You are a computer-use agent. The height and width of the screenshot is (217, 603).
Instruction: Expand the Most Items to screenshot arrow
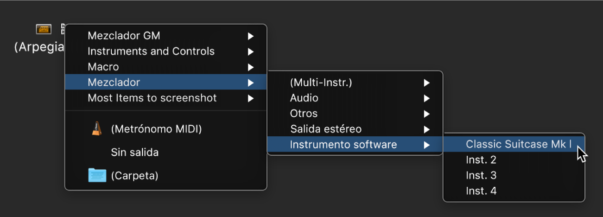click(250, 98)
